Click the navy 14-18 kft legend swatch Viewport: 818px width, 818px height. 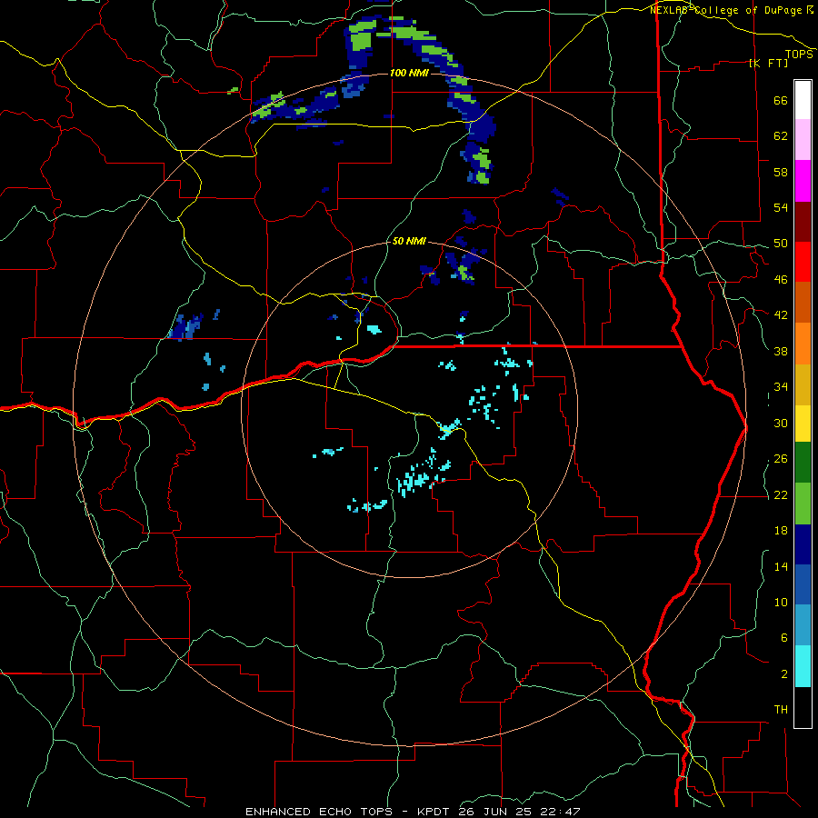803,544
